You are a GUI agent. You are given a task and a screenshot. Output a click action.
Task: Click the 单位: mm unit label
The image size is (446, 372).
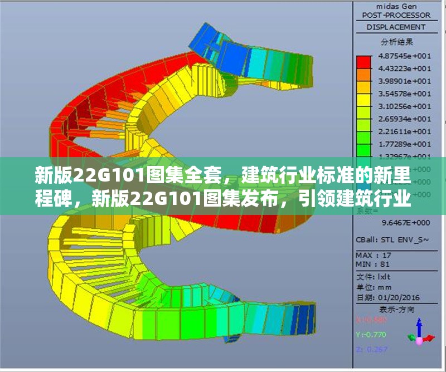tap(374, 287)
